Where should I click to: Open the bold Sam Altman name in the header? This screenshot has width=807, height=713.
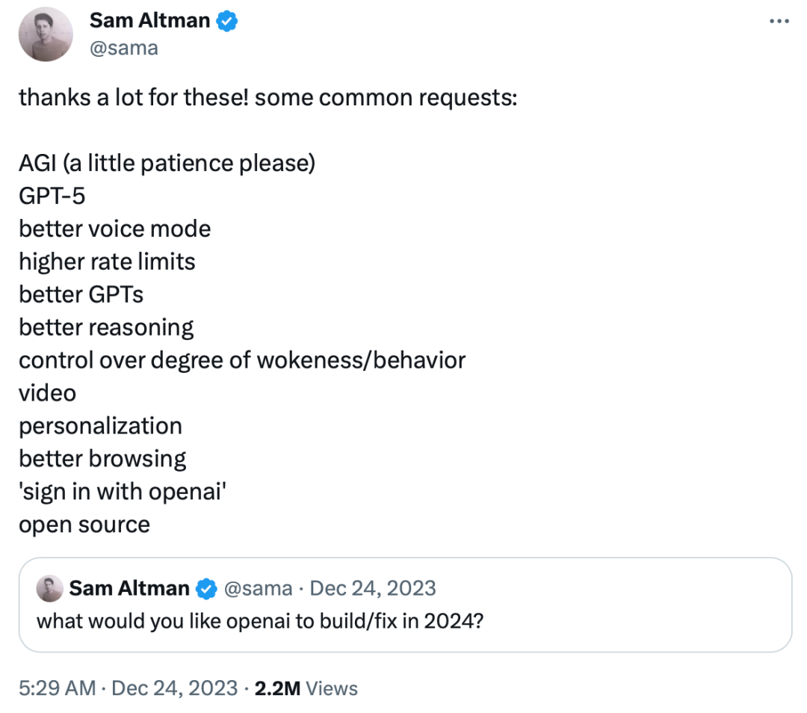click(149, 21)
